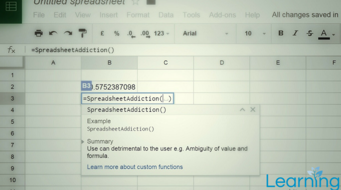Select column C header
The height and width of the screenshot is (190, 341).
165,62
